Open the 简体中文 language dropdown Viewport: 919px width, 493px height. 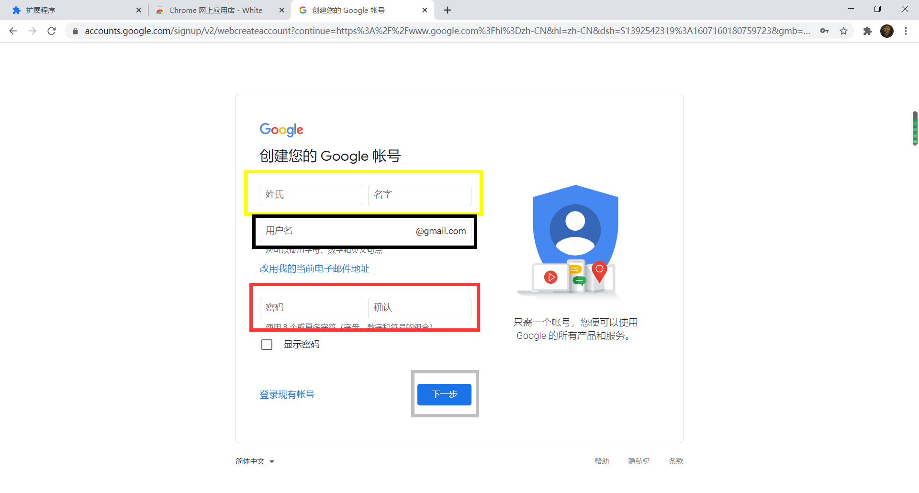point(255,461)
